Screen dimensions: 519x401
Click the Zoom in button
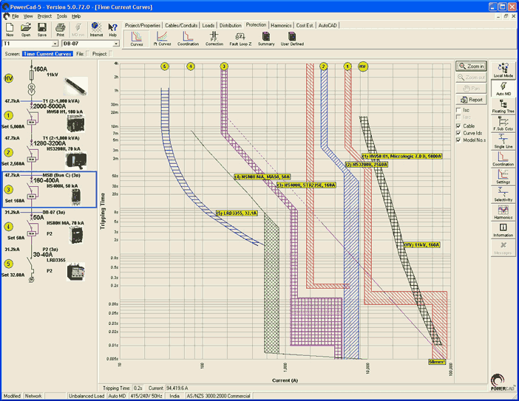coord(472,66)
